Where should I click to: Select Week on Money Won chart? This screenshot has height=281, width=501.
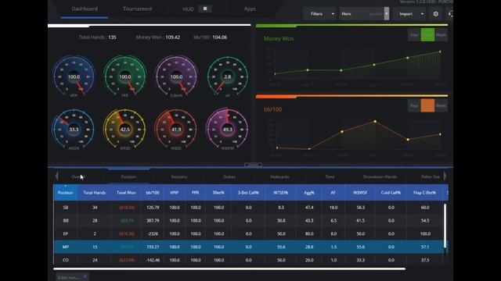point(441,34)
